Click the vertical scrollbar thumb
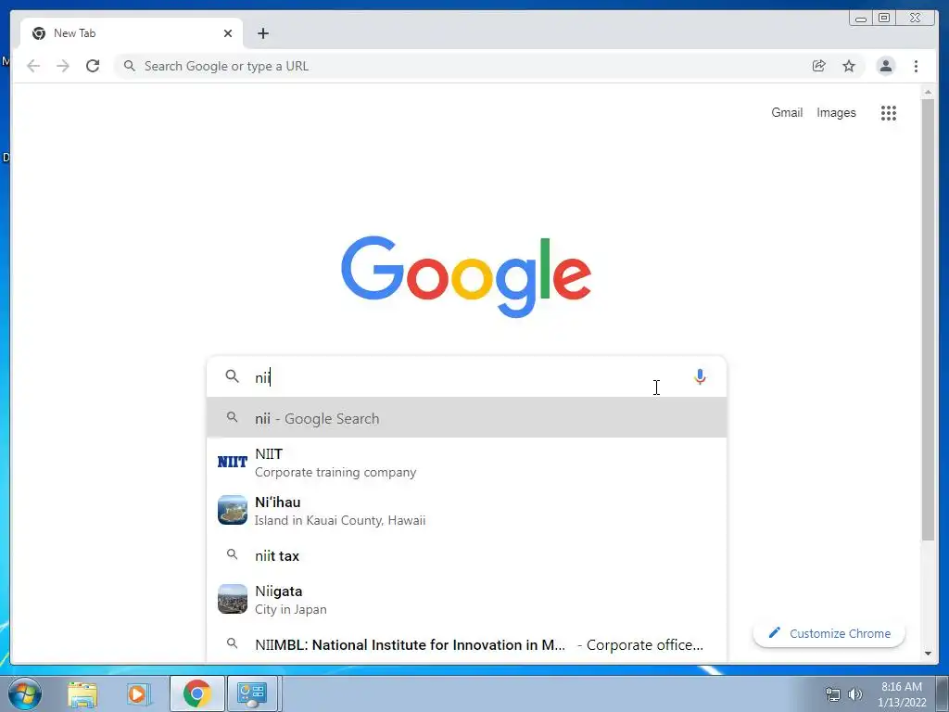The width and height of the screenshot is (949, 712). pos(928,319)
